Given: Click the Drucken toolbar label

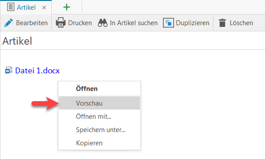Looking at the screenshot, I should pyautogui.click(x=80, y=23).
